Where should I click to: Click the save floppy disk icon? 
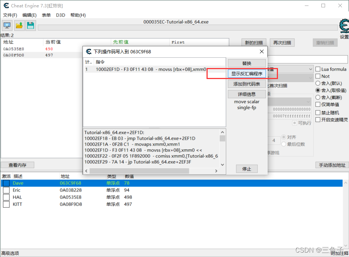[x=31, y=25]
